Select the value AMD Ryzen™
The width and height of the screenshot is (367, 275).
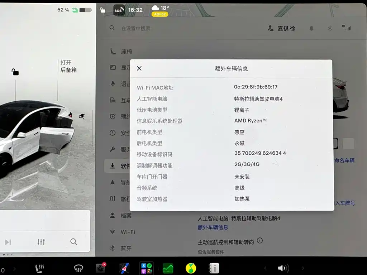pyautogui.click(x=251, y=121)
